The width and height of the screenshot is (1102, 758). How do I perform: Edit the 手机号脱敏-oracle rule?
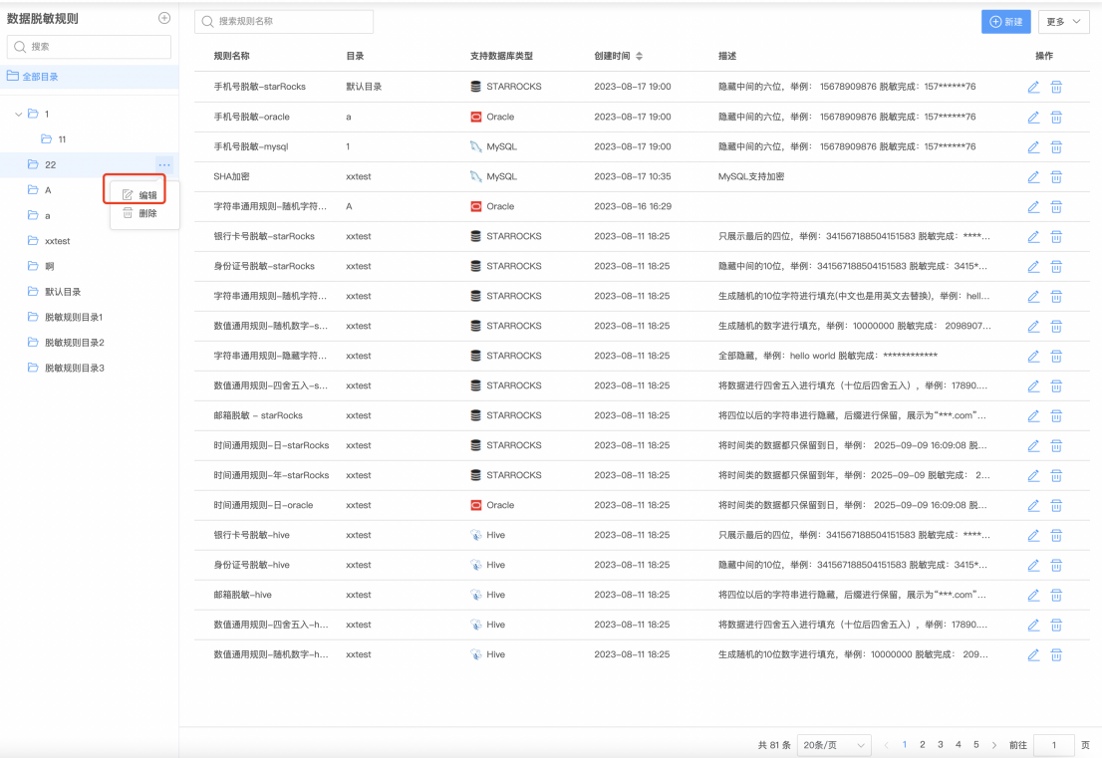(x=1033, y=118)
